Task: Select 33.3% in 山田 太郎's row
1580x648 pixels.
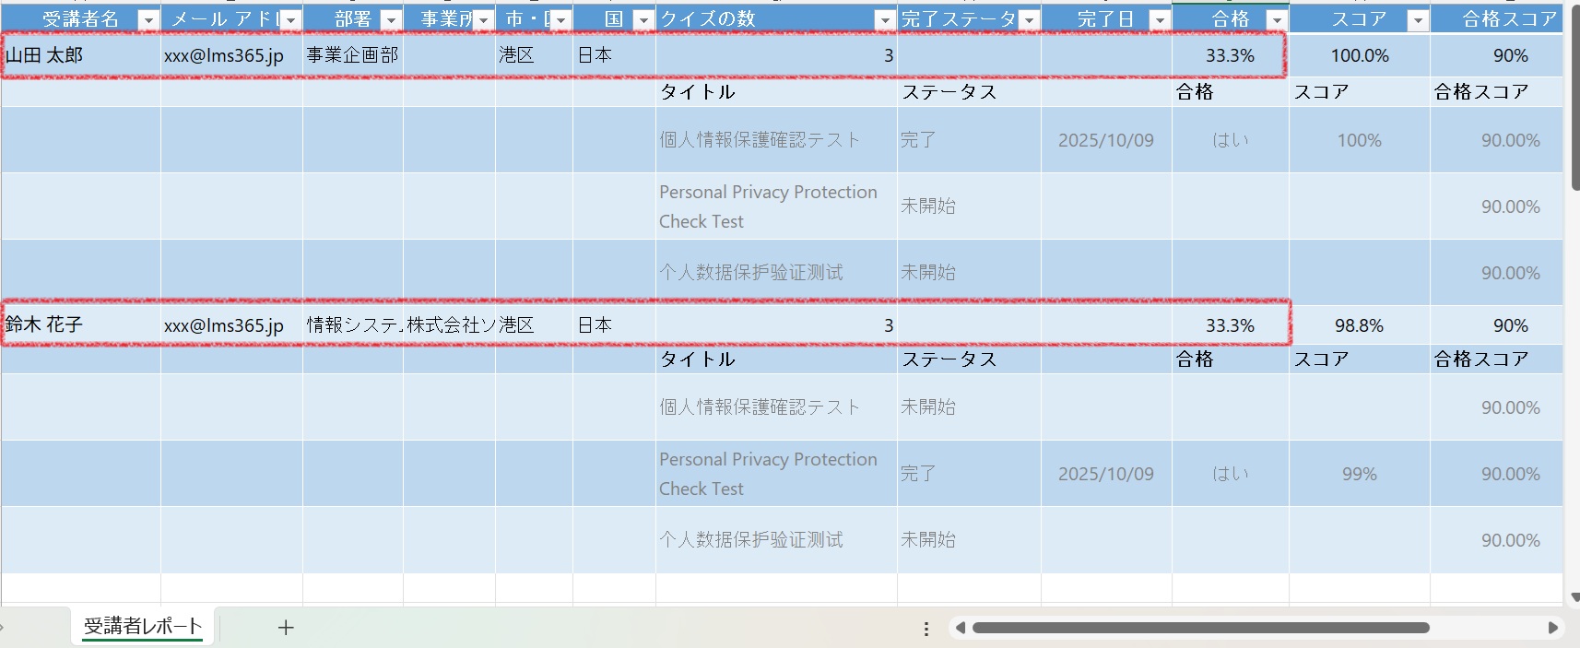Action: pos(1230,55)
